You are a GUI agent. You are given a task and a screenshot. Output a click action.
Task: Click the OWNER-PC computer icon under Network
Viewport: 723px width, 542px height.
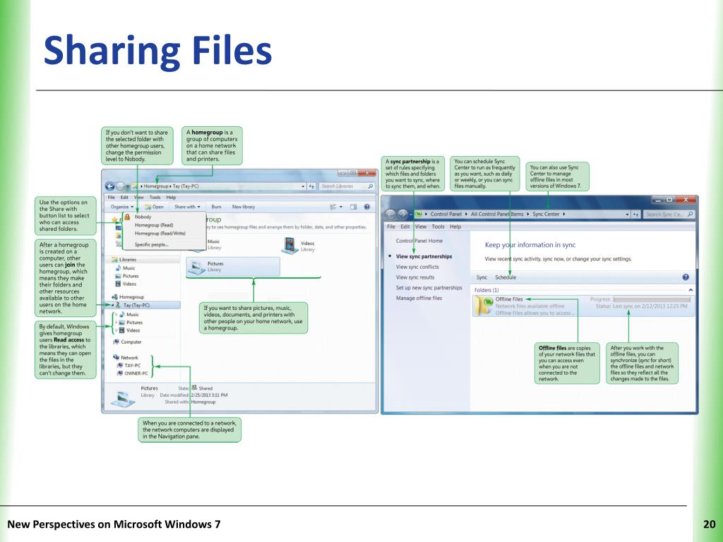[x=120, y=373]
